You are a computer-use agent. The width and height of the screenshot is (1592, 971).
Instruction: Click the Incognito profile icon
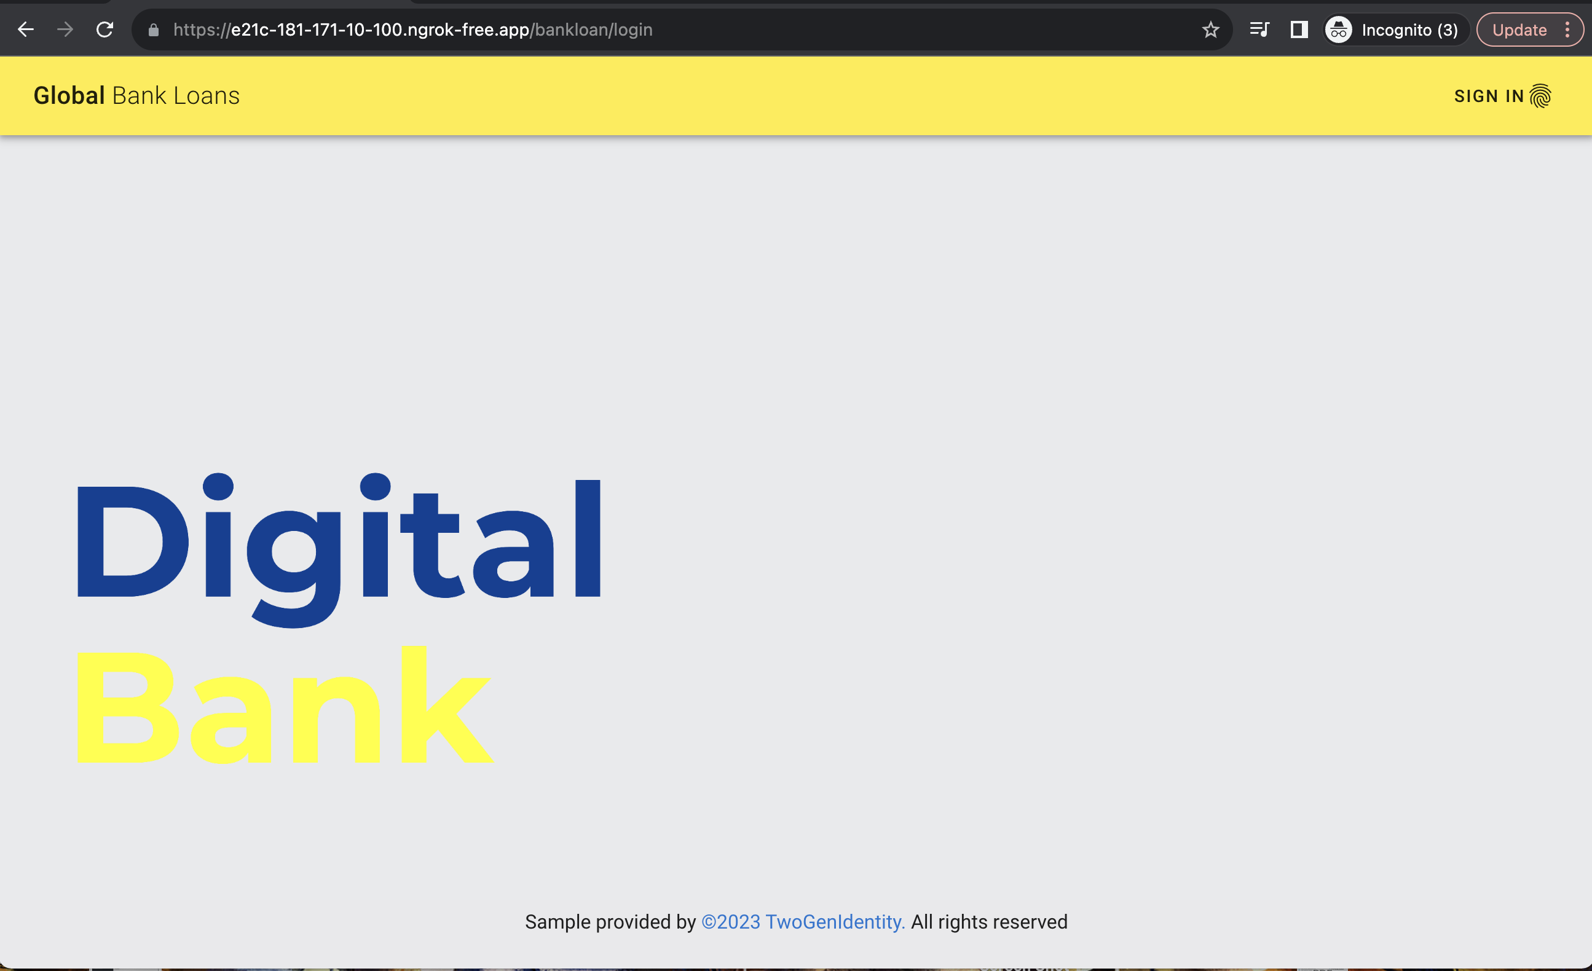[x=1339, y=29]
